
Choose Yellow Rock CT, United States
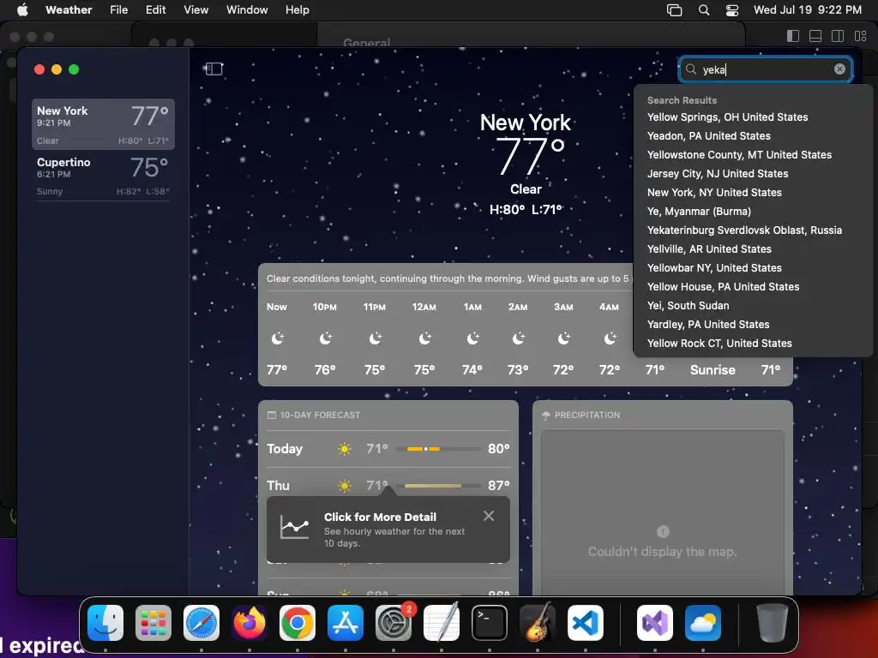coord(719,343)
